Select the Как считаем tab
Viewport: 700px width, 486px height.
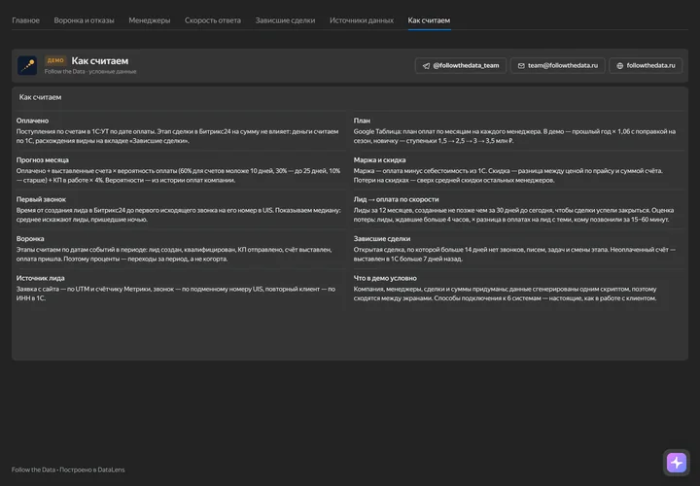pyautogui.click(x=429, y=20)
